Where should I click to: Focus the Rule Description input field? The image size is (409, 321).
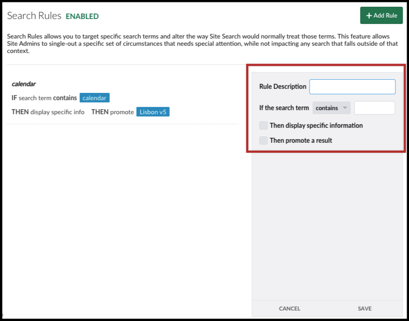[x=352, y=87]
